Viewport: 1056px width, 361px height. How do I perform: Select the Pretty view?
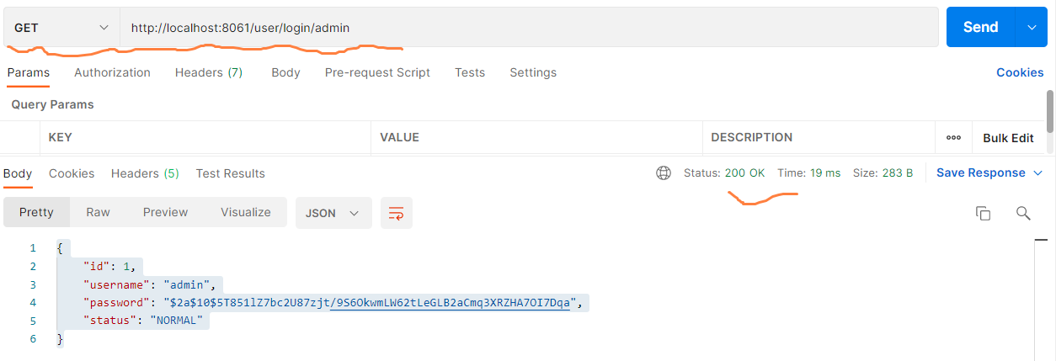tap(36, 212)
